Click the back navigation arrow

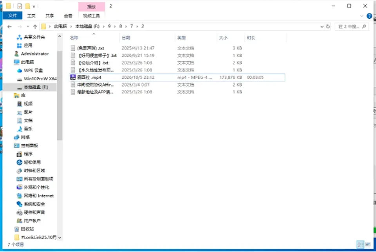pos(9,27)
